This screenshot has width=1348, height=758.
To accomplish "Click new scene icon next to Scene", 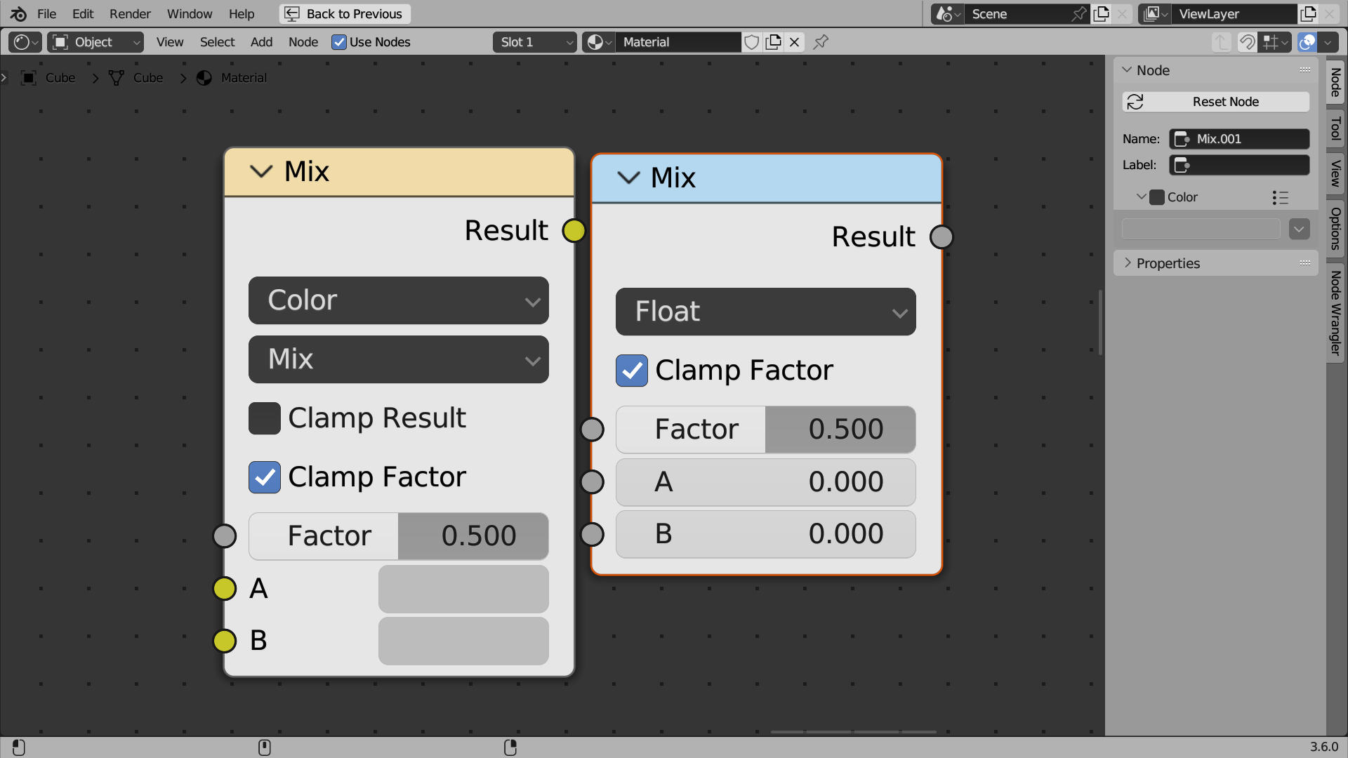I will [x=1102, y=14].
